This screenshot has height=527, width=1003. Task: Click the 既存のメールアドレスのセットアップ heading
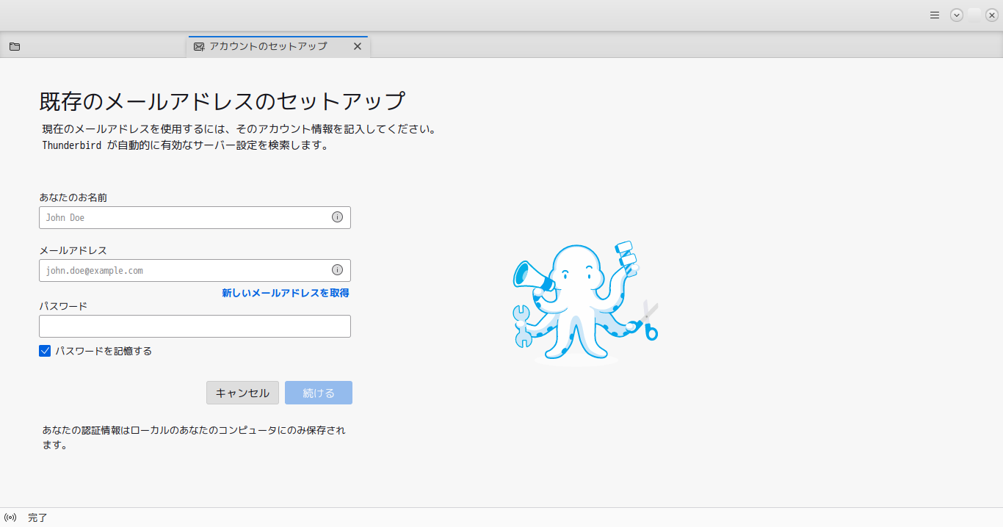tap(222, 101)
